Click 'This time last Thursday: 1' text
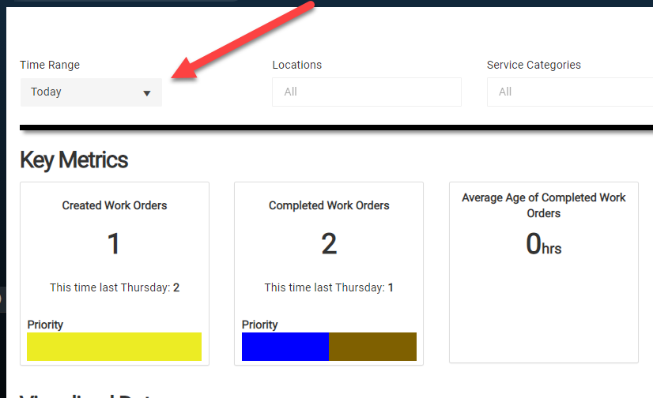 [x=329, y=287]
